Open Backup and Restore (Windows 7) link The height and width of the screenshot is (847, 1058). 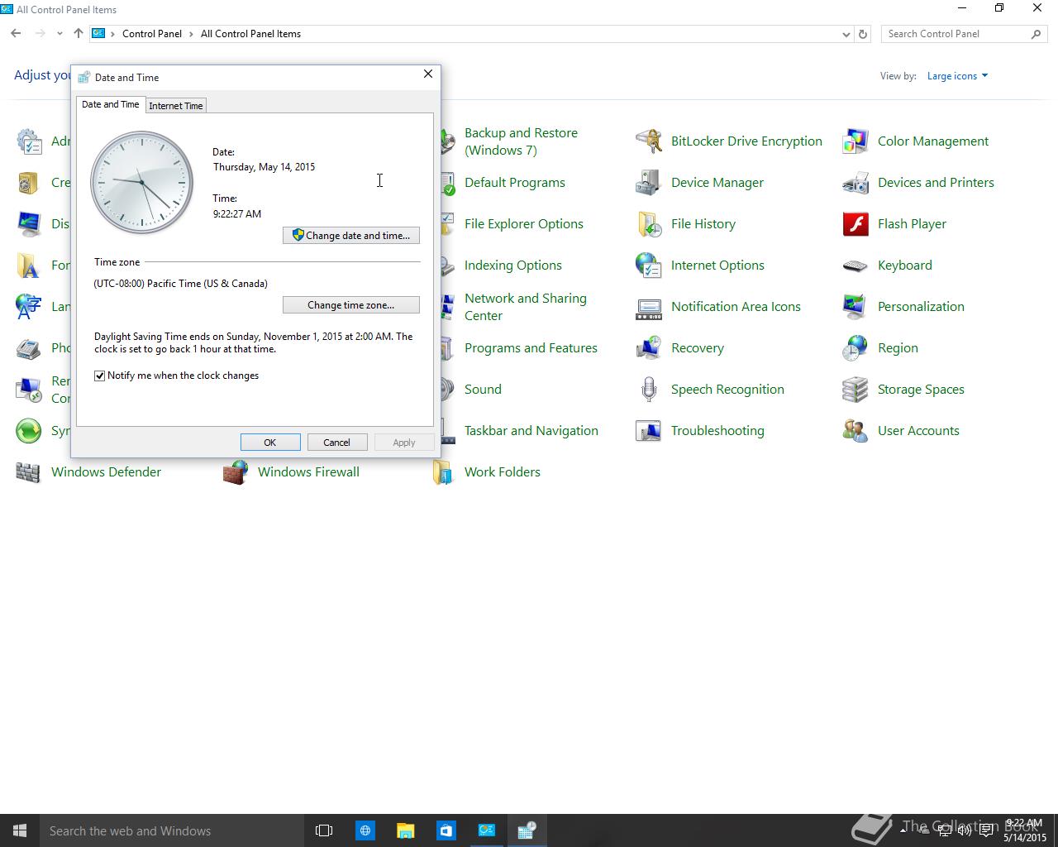coord(521,141)
